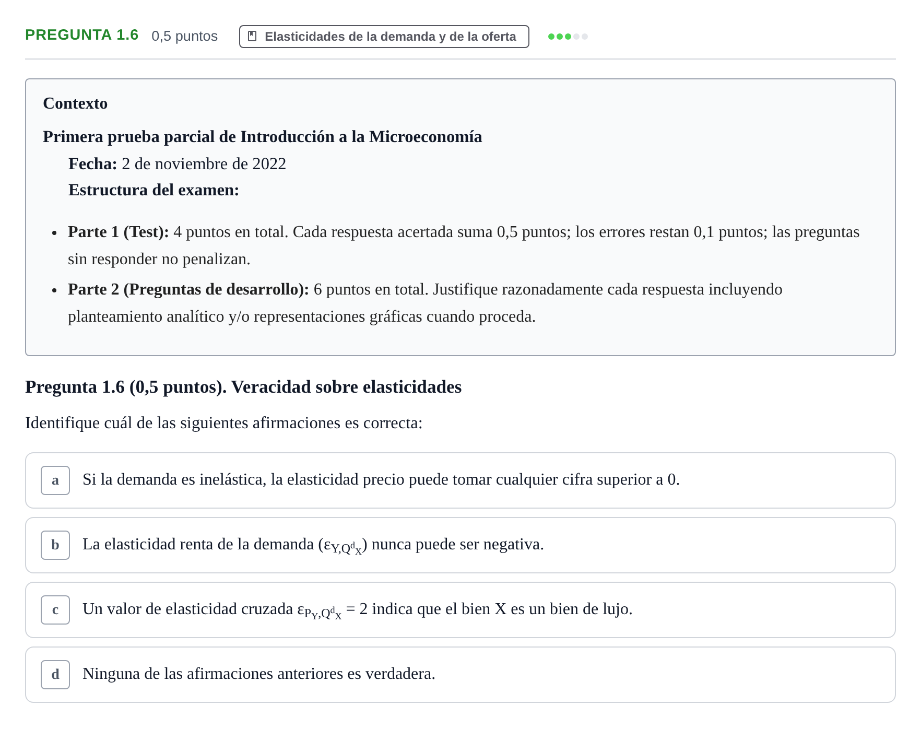
Task: Select answer option b letter box
Action: point(55,545)
